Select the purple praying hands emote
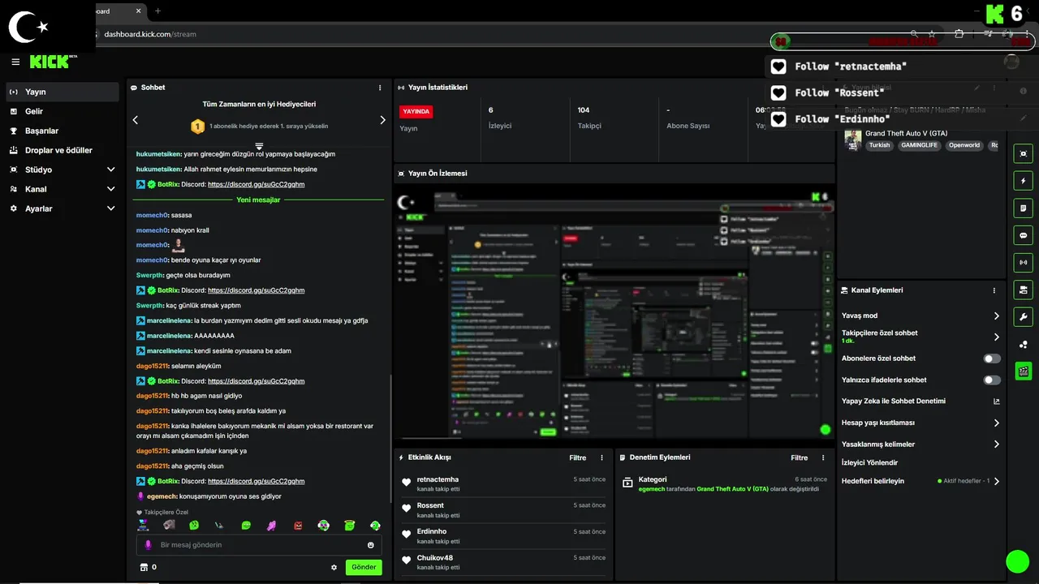The width and height of the screenshot is (1039, 584). click(x=272, y=526)
